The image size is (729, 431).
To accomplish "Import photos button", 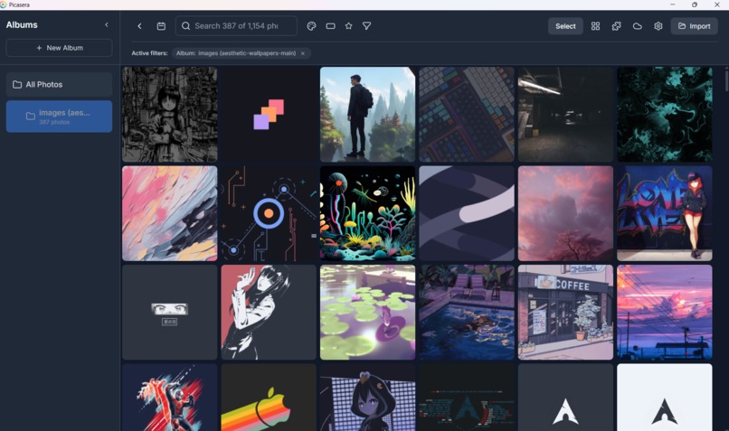I will (694, 26).
